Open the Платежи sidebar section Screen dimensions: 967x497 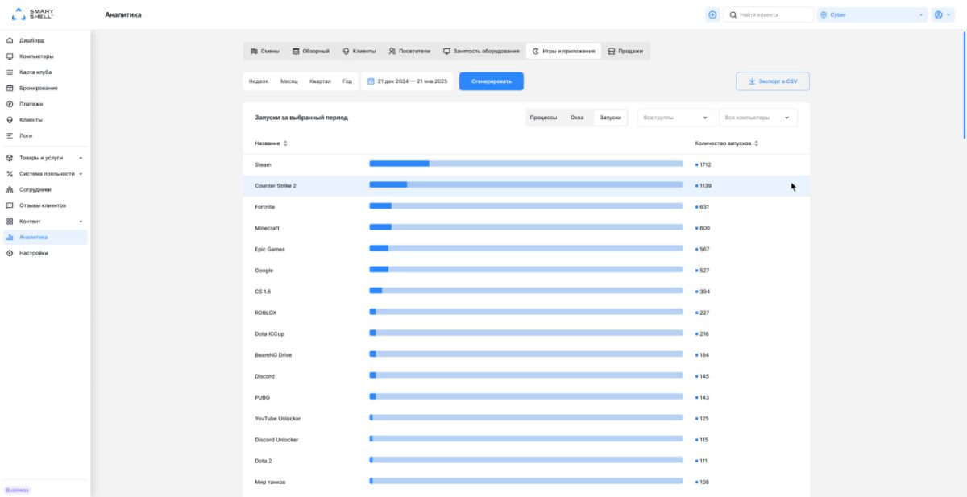[31, 104]
